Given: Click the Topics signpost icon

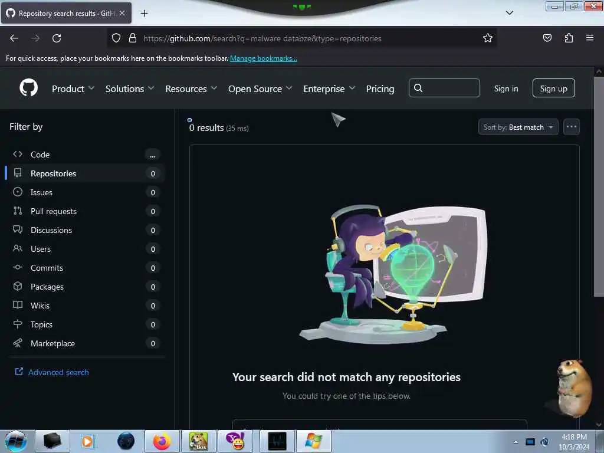Looking at the screenshot, I should (18, 324).
